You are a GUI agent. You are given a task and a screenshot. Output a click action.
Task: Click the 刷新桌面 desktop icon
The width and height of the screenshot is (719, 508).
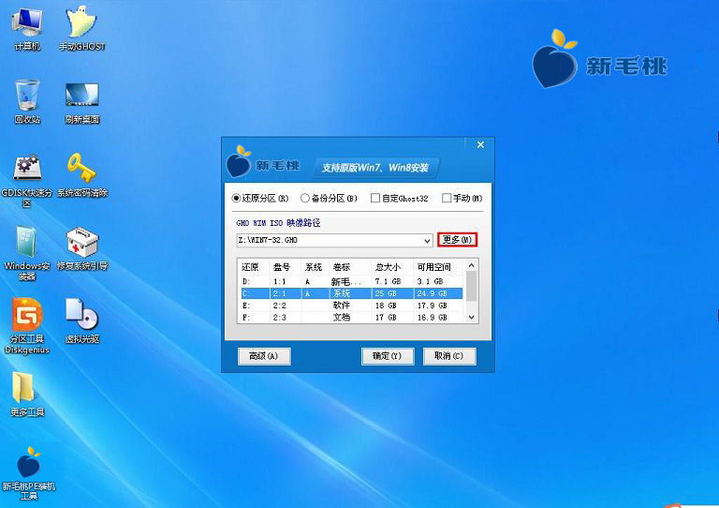[x=82, y=102]
